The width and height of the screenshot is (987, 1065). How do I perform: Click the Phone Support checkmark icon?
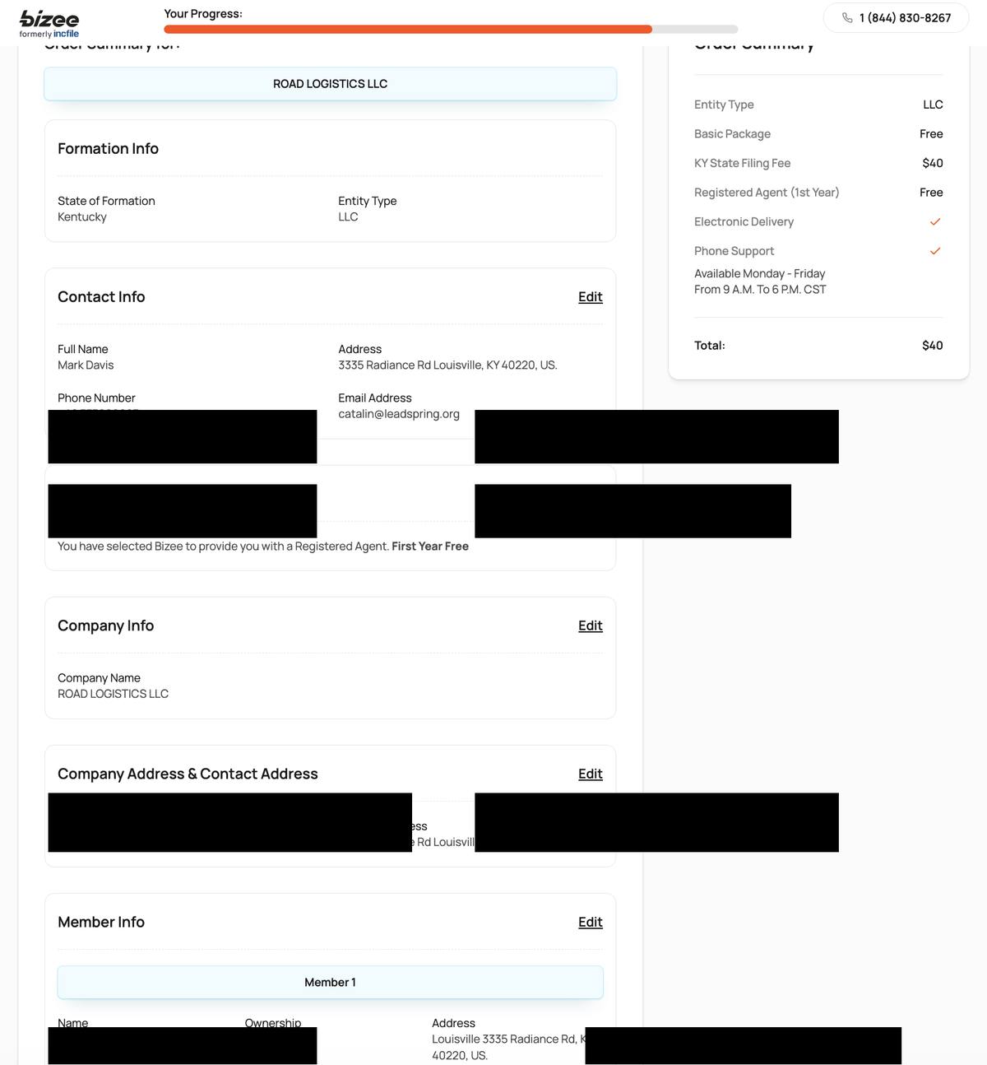935,251
